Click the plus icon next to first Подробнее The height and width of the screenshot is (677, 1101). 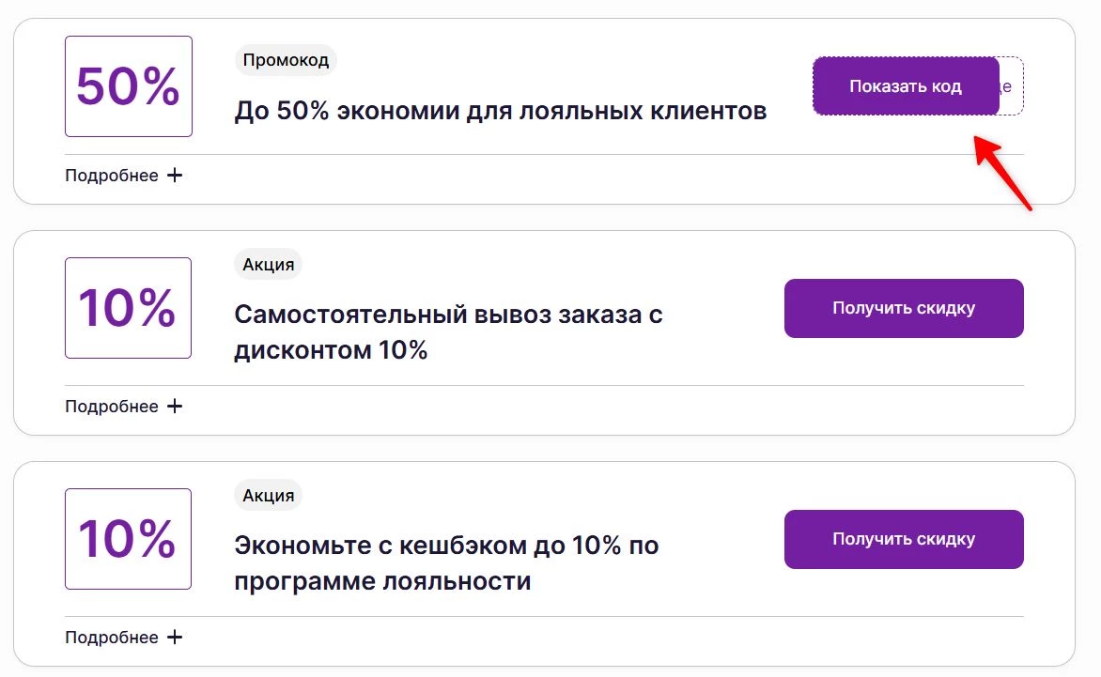[x=176, y=175]
